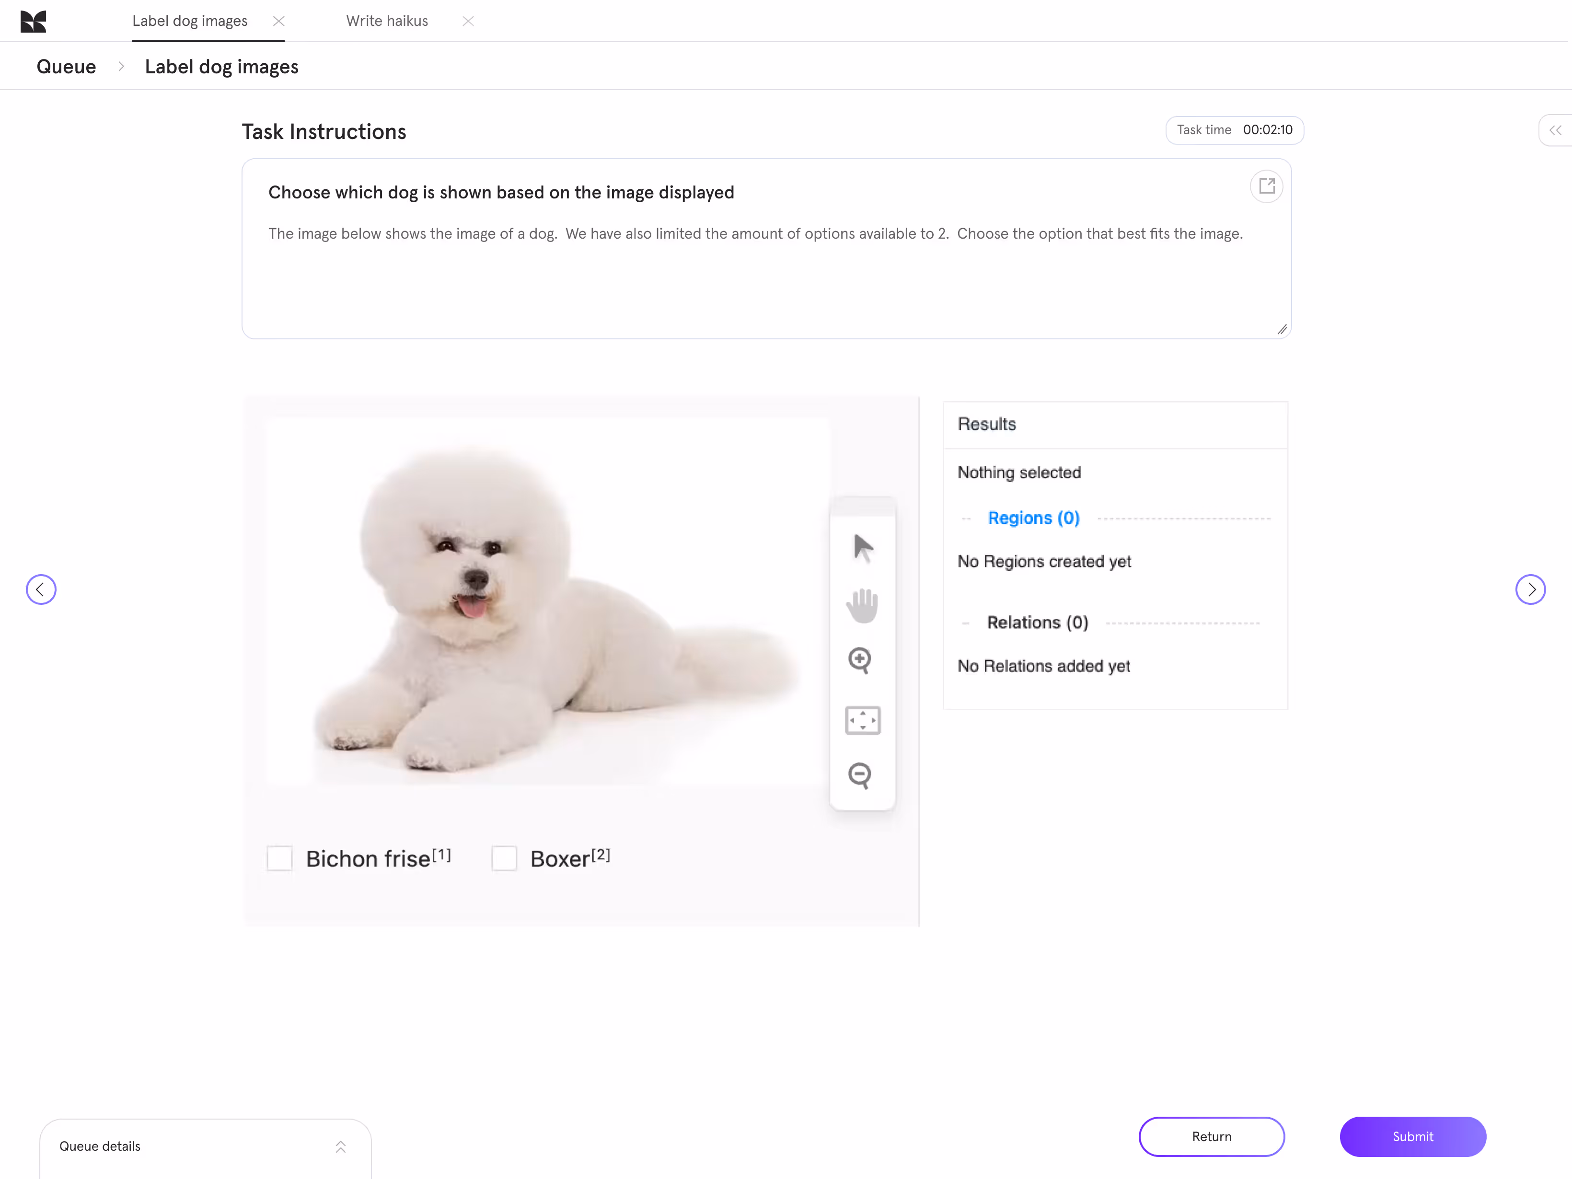Expand the Queue details panel
This screenshot has height=1179, width=1572.
340,1146
